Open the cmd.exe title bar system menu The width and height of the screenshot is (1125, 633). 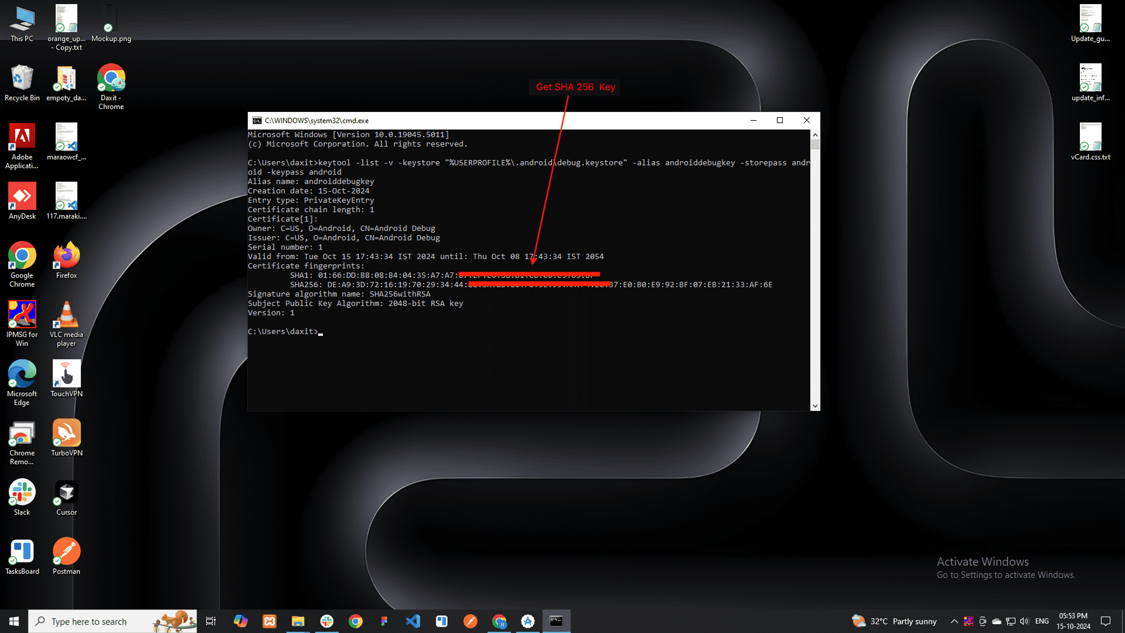click(x=257, y=120)
